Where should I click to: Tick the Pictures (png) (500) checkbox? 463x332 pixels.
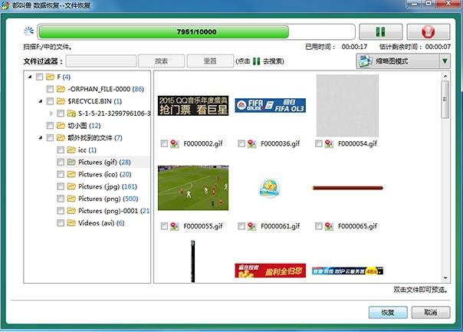click(x=61, y=199)
